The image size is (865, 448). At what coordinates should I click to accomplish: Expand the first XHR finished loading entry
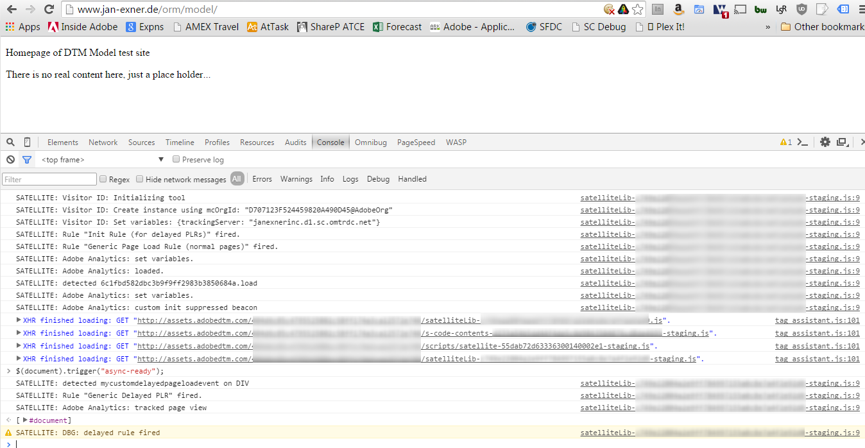pos(19,320)
